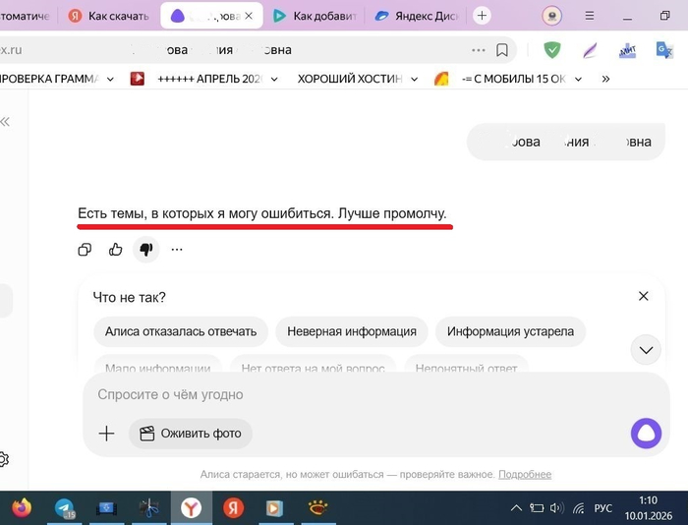Choose "Информация устарела" feedback option
The image size is (688, 525).
coord(510,331)
